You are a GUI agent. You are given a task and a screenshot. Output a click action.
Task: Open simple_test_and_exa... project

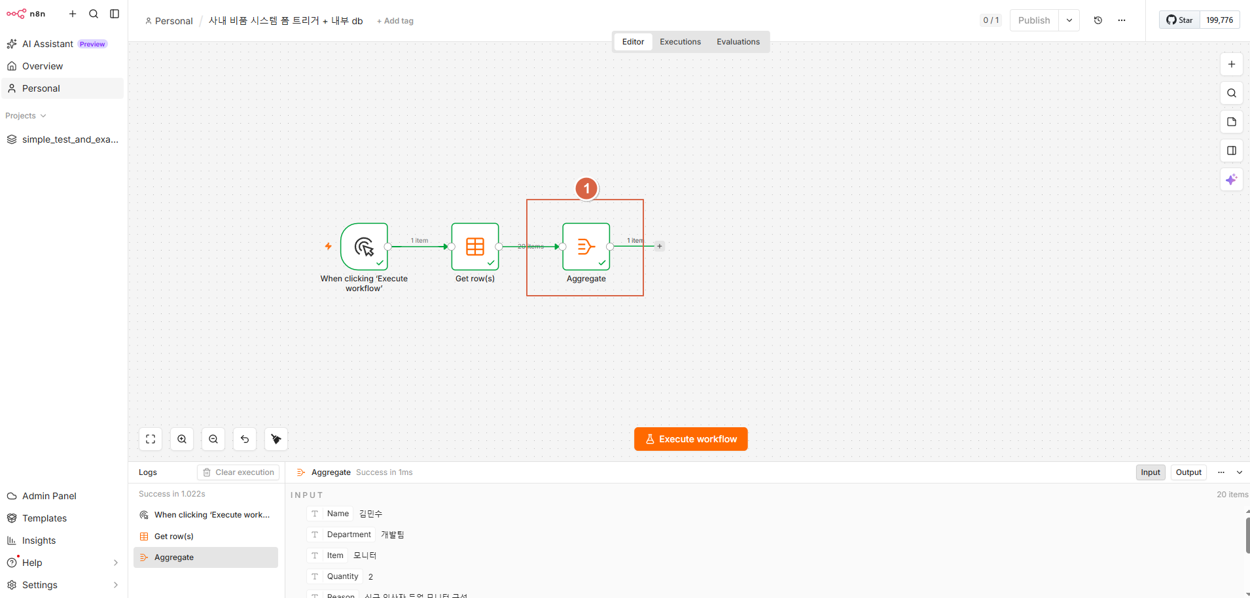pos(63,139)
